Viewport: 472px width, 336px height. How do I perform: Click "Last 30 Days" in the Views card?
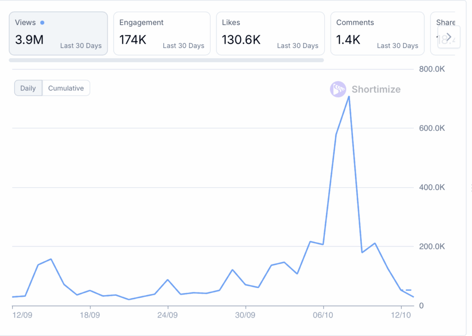(81, 46)
